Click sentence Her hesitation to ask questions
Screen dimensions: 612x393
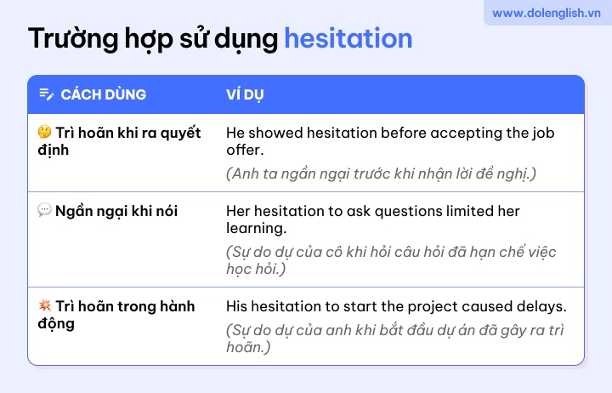point(373,219)
